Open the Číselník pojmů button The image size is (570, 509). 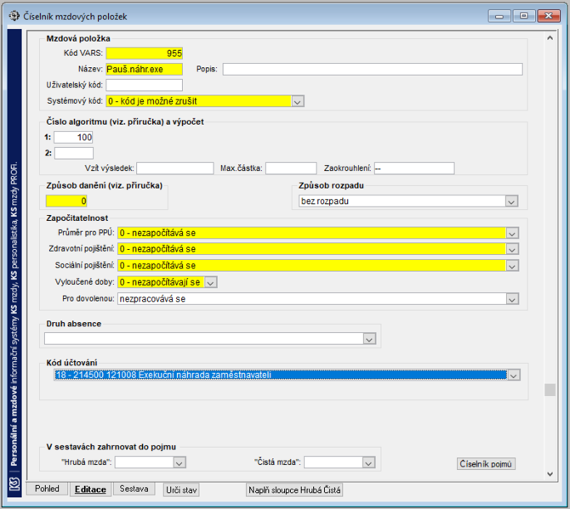coord(486,464)
